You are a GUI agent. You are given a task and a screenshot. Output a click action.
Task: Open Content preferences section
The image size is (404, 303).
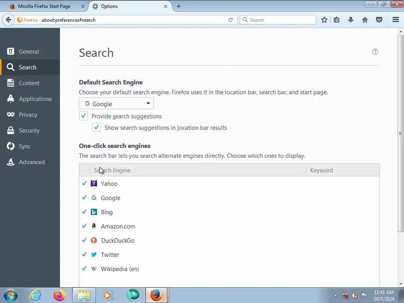pos(30,83)
